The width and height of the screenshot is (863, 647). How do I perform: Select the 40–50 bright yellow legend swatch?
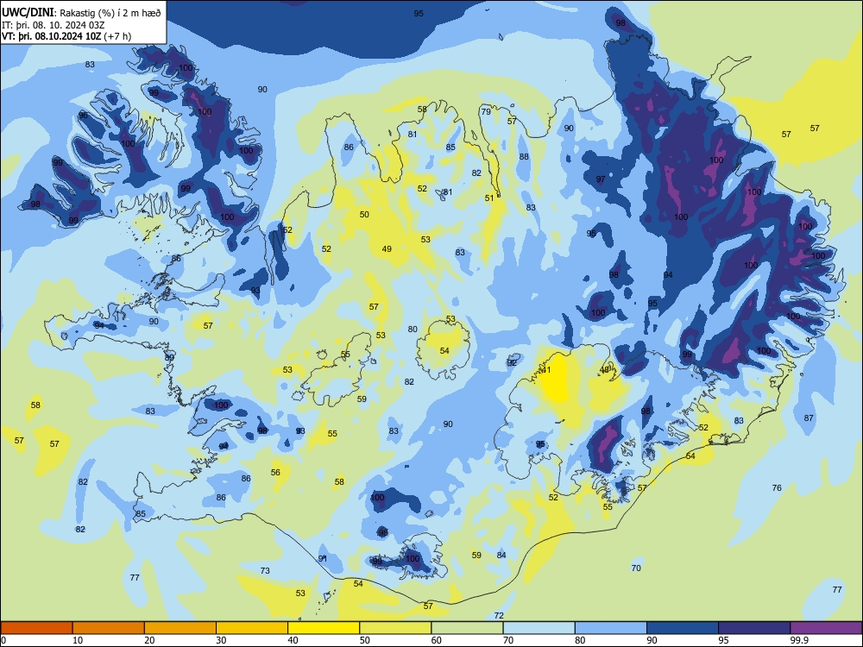(324, 628)
